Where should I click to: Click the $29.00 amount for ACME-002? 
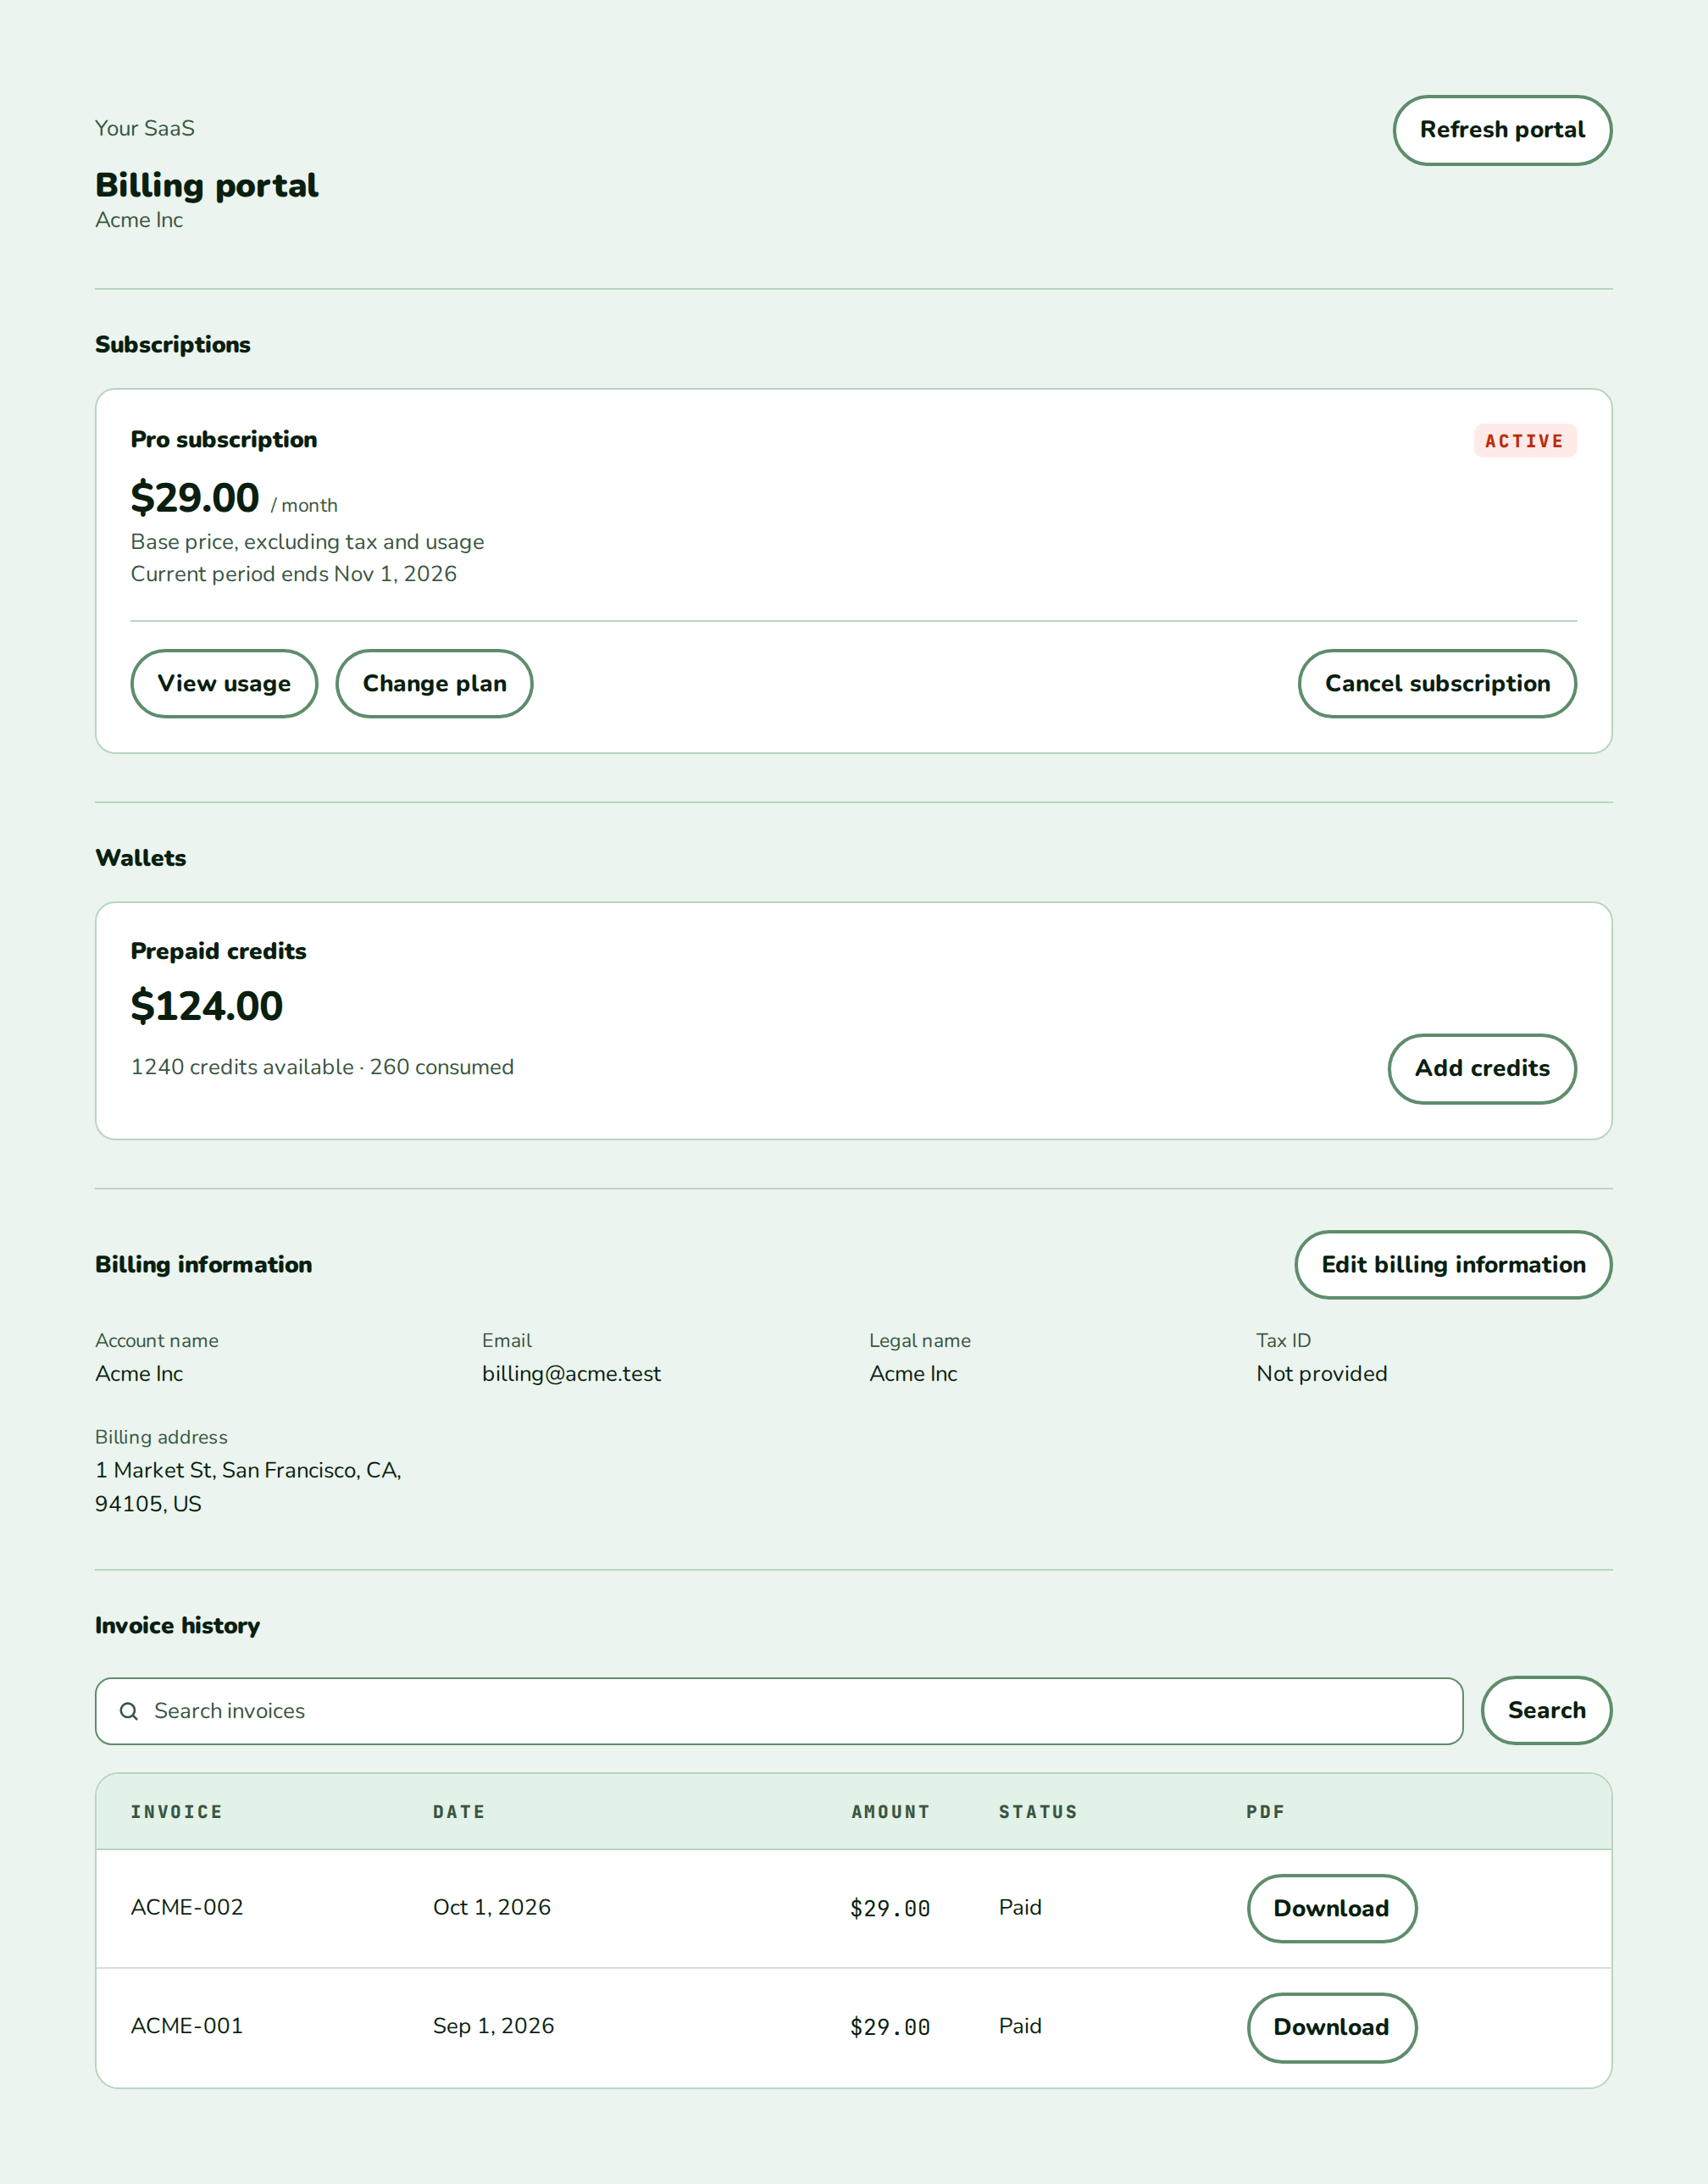pos(890,1909)
